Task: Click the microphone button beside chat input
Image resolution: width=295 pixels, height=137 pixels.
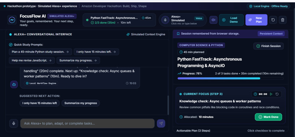Action: (14, 123)
